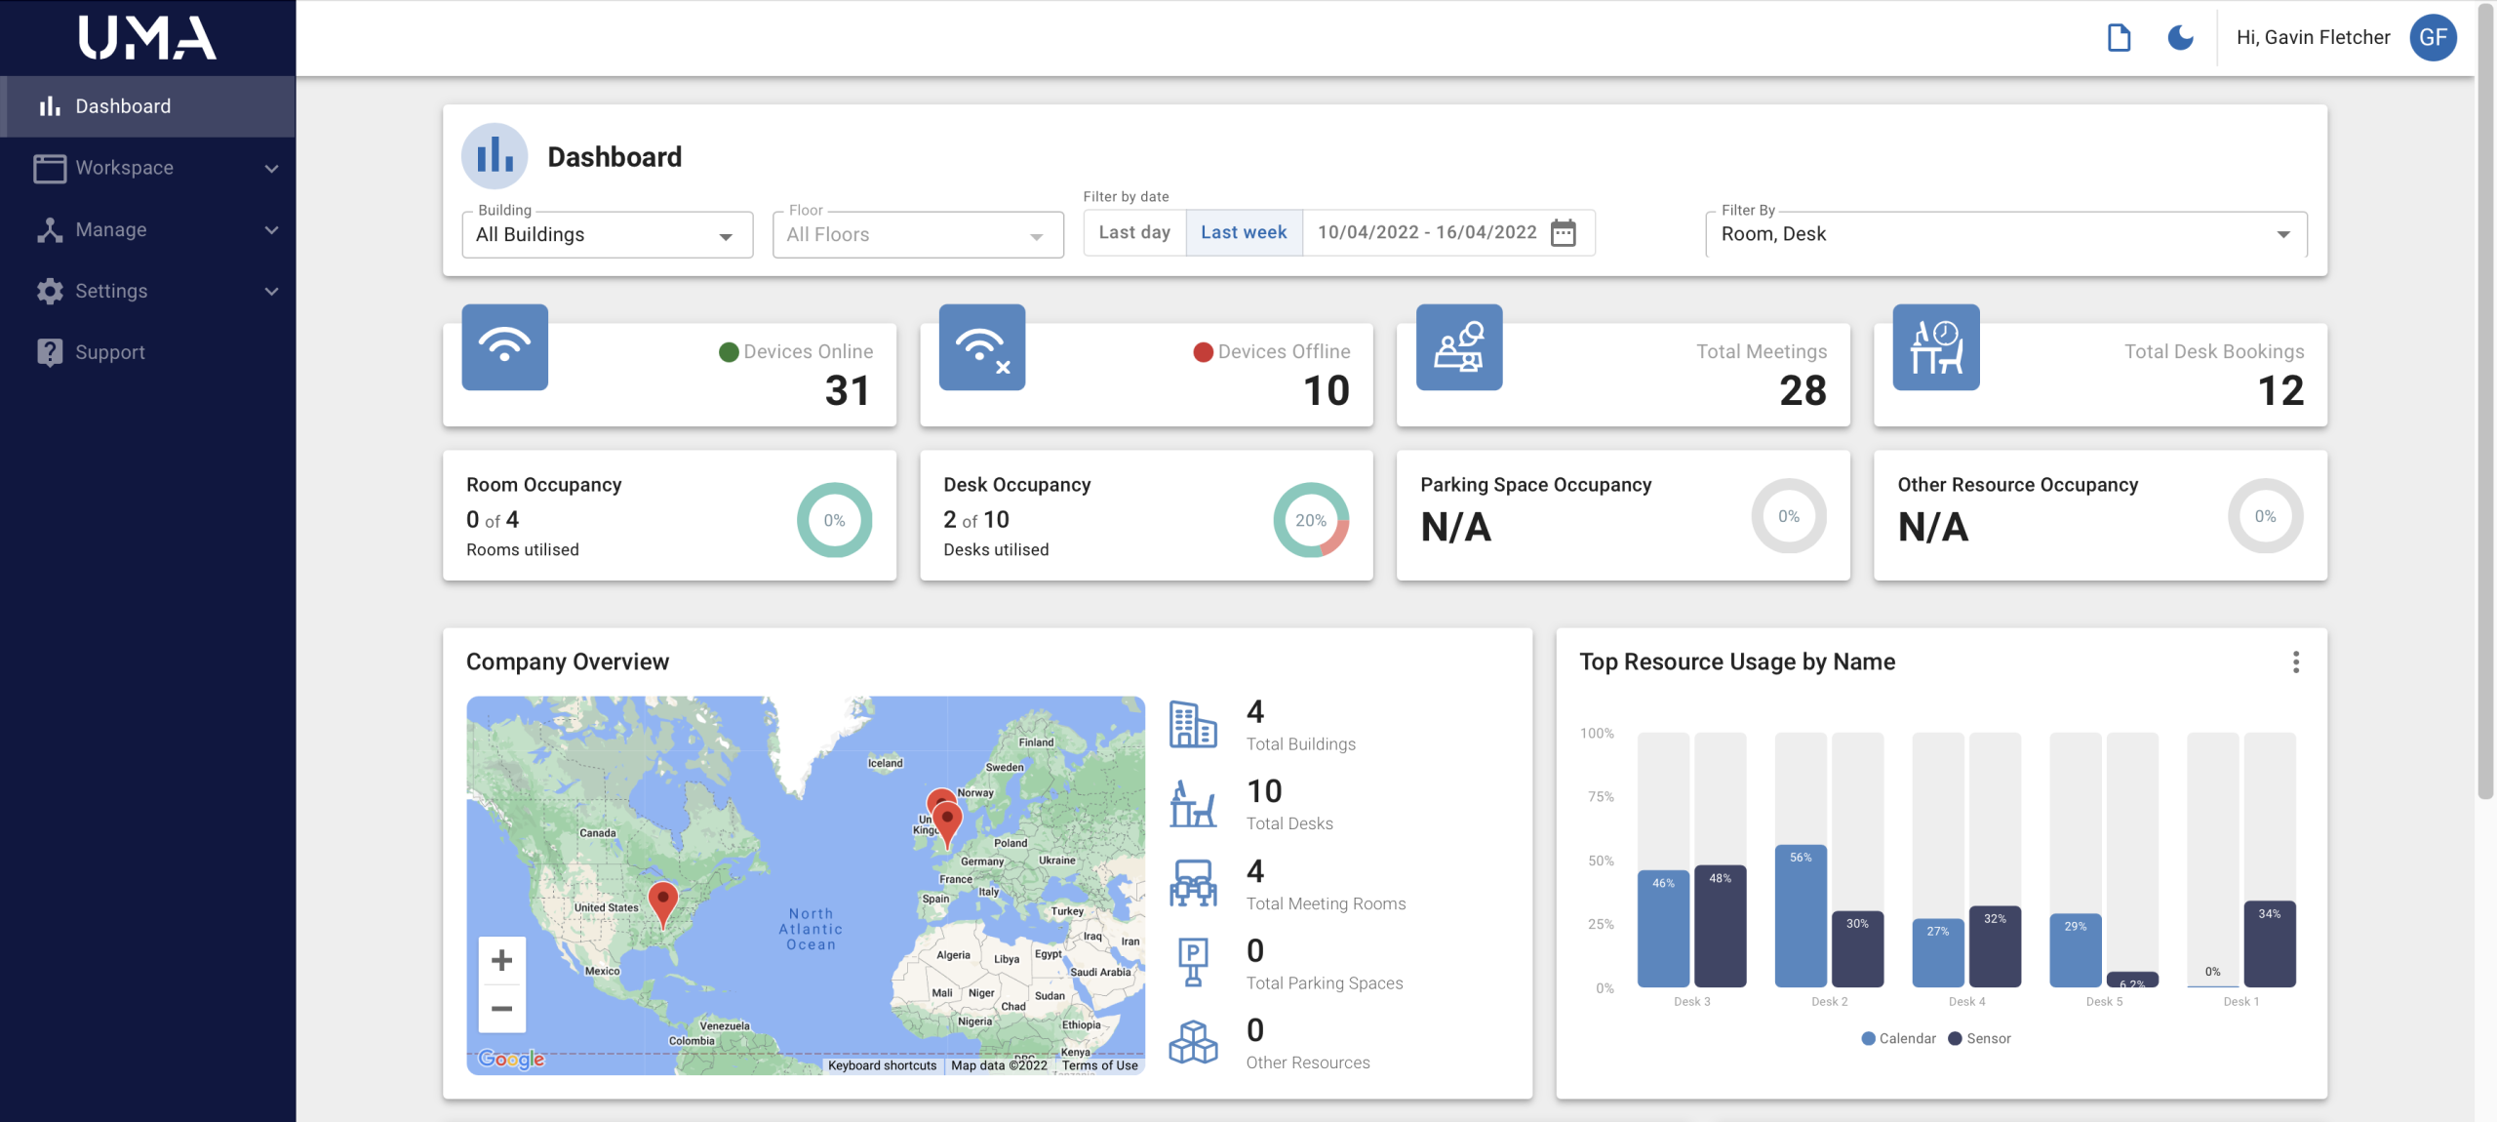The height and width of the screenshot is (1122, 2497).
Task: Click the Total Desk Bookings icon
Action: 1936,347
